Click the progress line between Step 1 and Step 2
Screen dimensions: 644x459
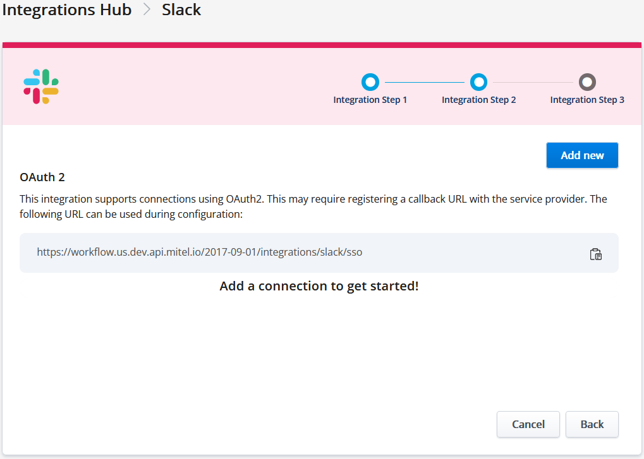423,81
